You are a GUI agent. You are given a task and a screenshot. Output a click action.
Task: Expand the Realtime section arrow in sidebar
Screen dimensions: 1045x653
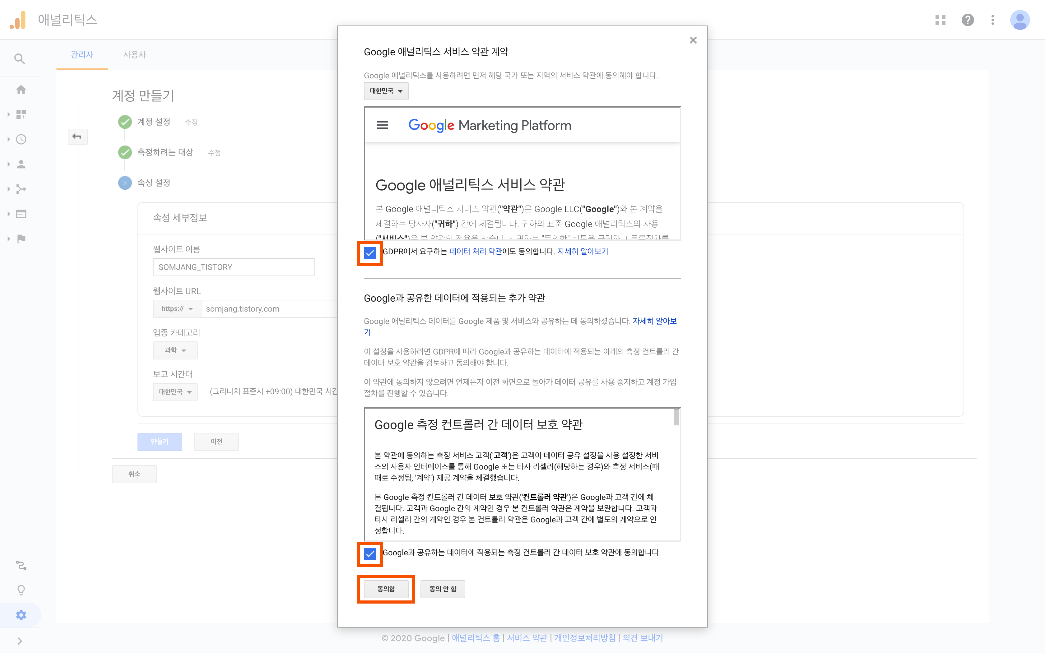9,139
